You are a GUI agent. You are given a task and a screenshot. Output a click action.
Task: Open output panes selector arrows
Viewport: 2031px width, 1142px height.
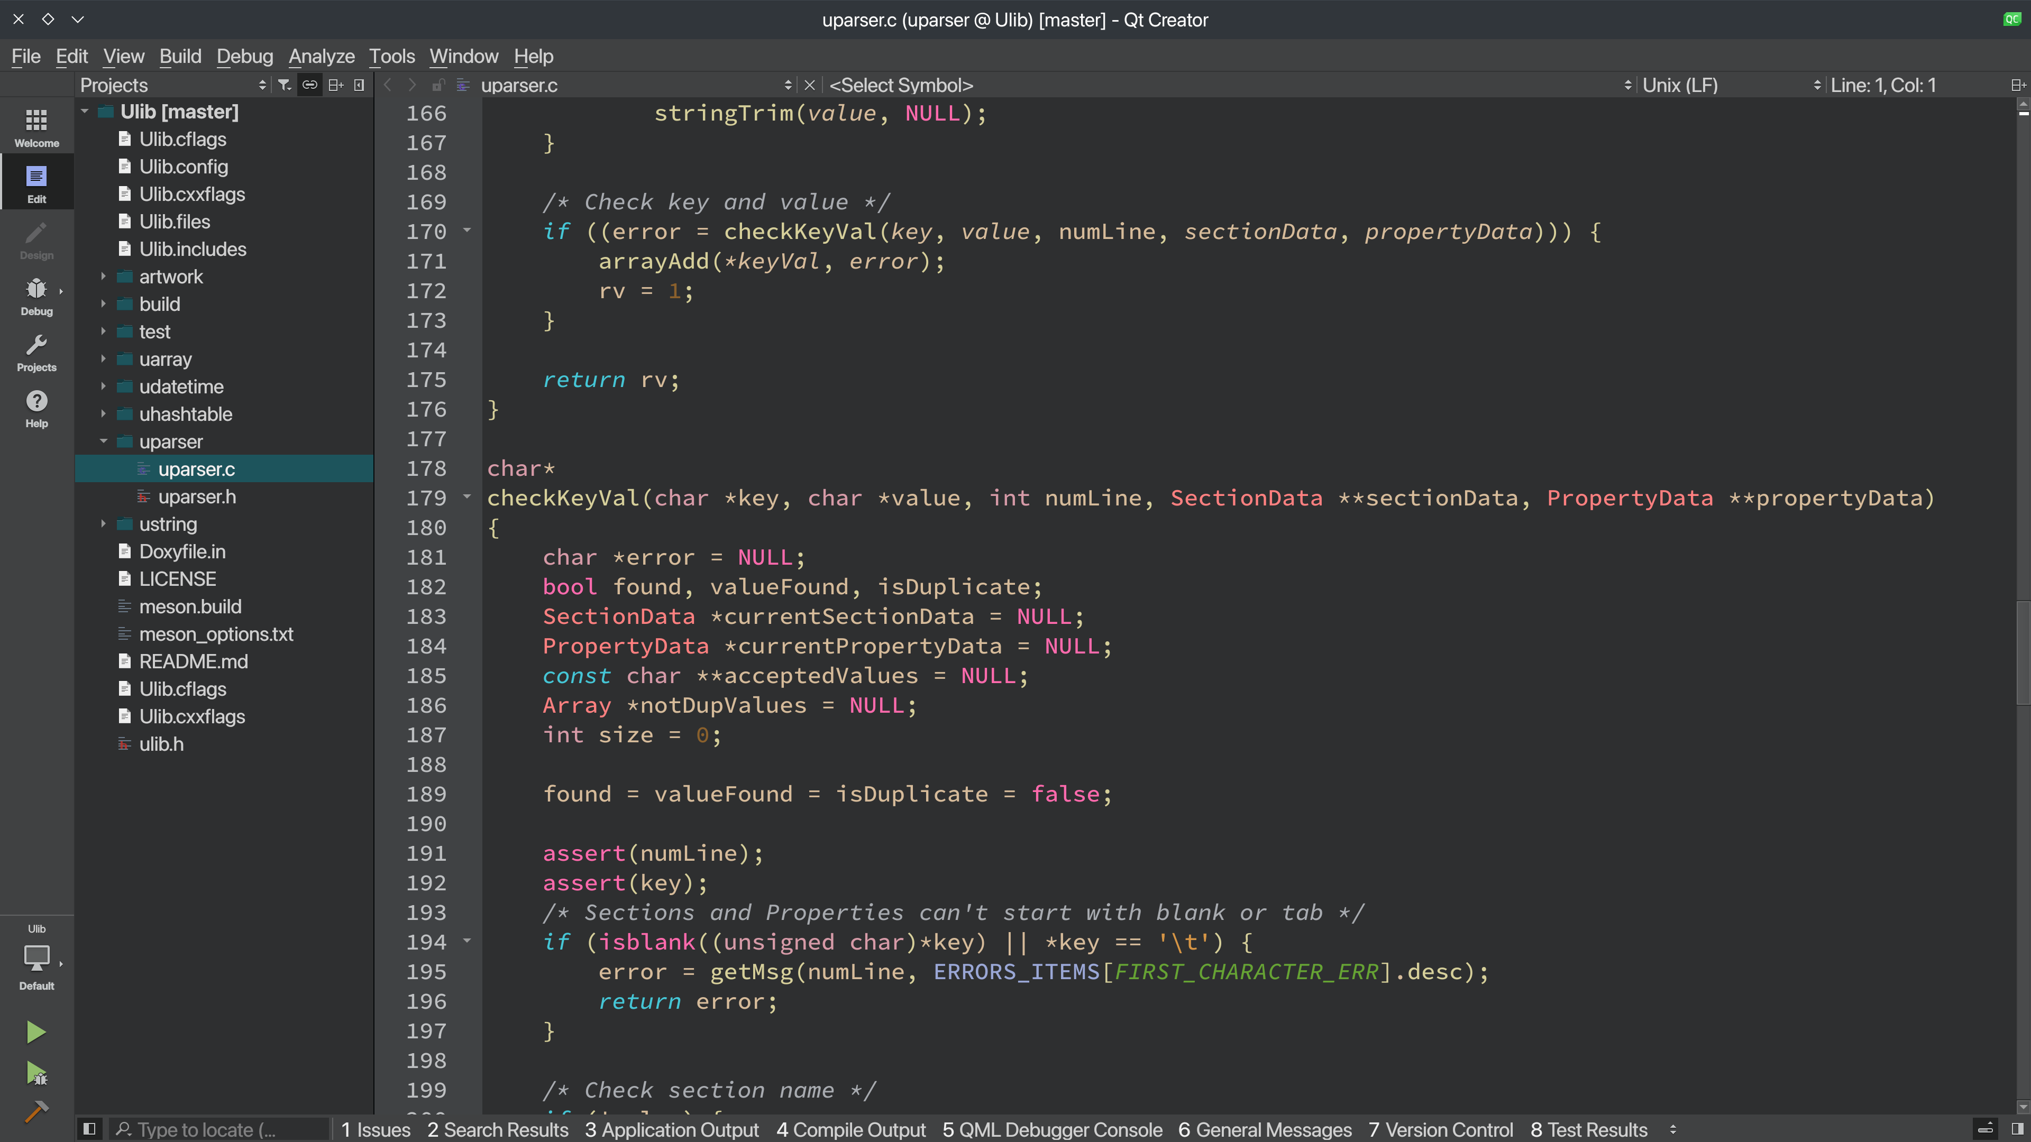click(x=1673, y=1129)
